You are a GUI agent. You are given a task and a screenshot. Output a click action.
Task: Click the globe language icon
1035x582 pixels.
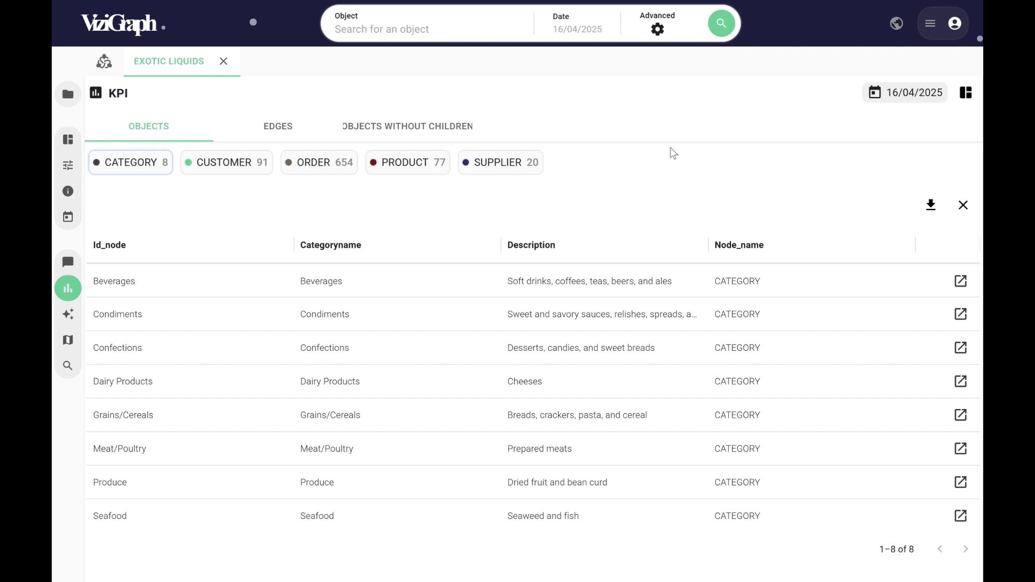pyautogui.click(x=896, y=23)
